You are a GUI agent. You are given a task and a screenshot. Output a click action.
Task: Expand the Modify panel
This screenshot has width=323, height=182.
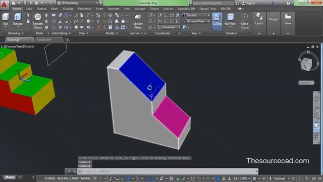point(112,33)
